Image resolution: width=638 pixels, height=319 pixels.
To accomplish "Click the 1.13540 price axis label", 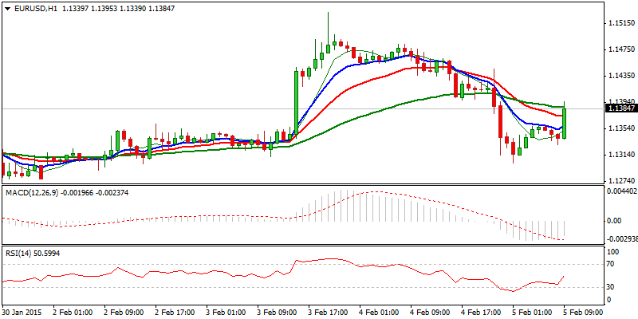I will [x=621, y=128].
